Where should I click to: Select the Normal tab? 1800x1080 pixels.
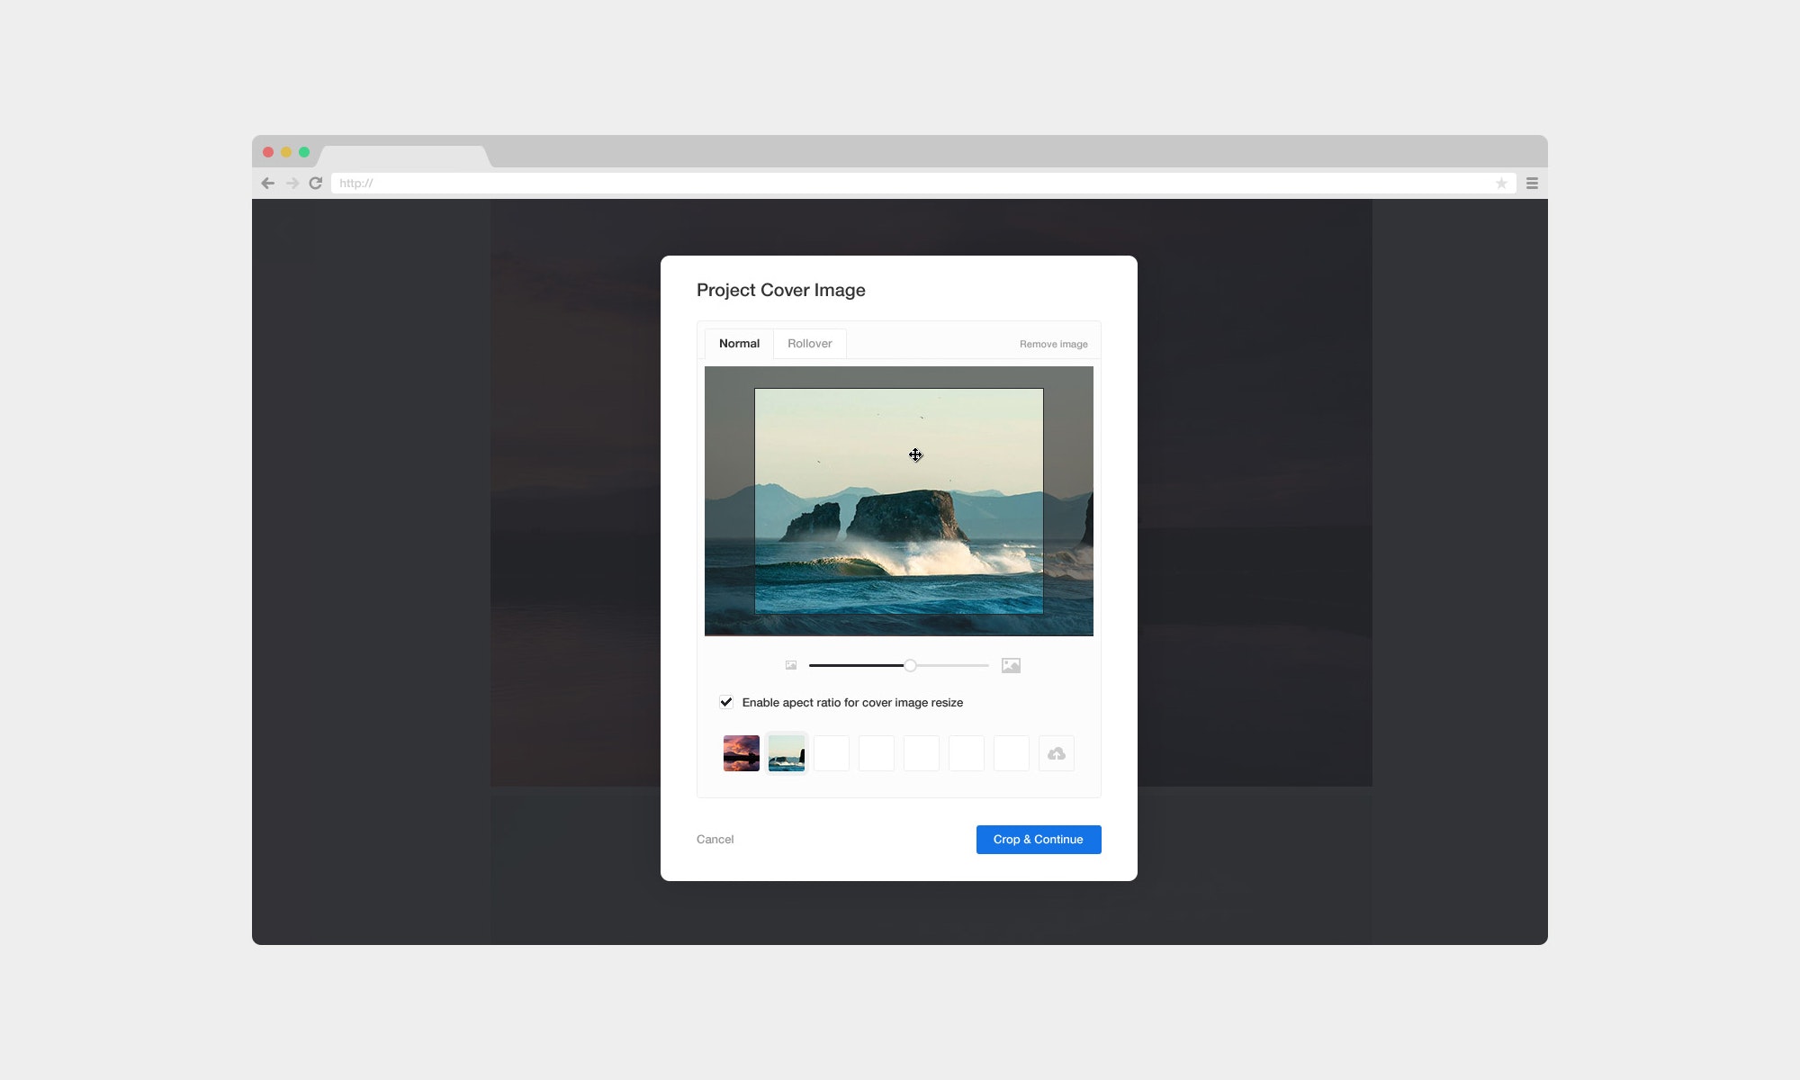tap(739, 344)
